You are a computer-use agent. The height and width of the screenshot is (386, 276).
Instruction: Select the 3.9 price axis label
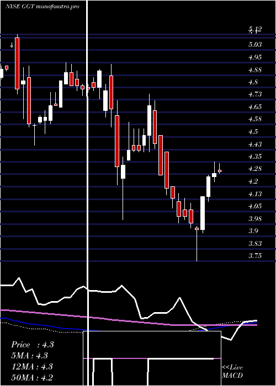click(253, 231)
